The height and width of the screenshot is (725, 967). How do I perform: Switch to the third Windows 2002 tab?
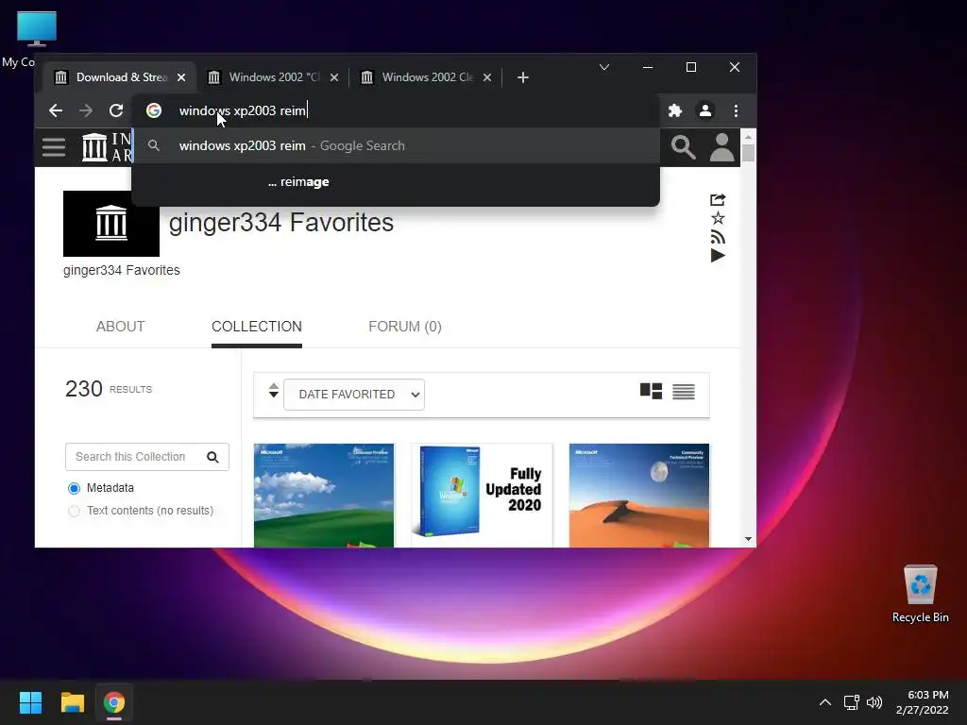click(x=426, y=77)
